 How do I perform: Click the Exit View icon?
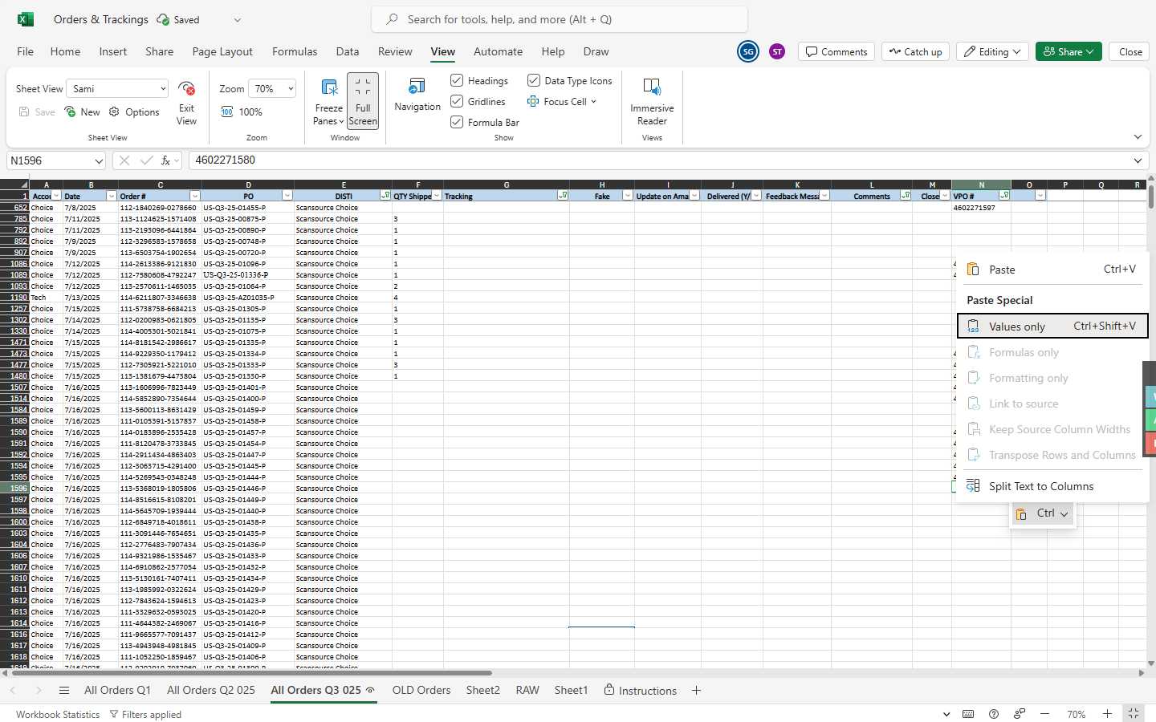(186, 88)
